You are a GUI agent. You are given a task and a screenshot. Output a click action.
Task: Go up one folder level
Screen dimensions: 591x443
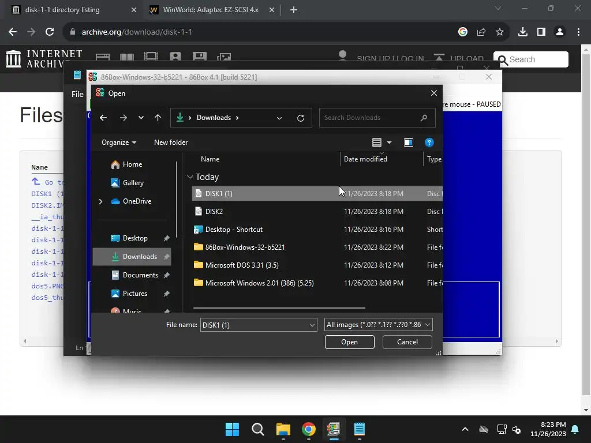158,118
